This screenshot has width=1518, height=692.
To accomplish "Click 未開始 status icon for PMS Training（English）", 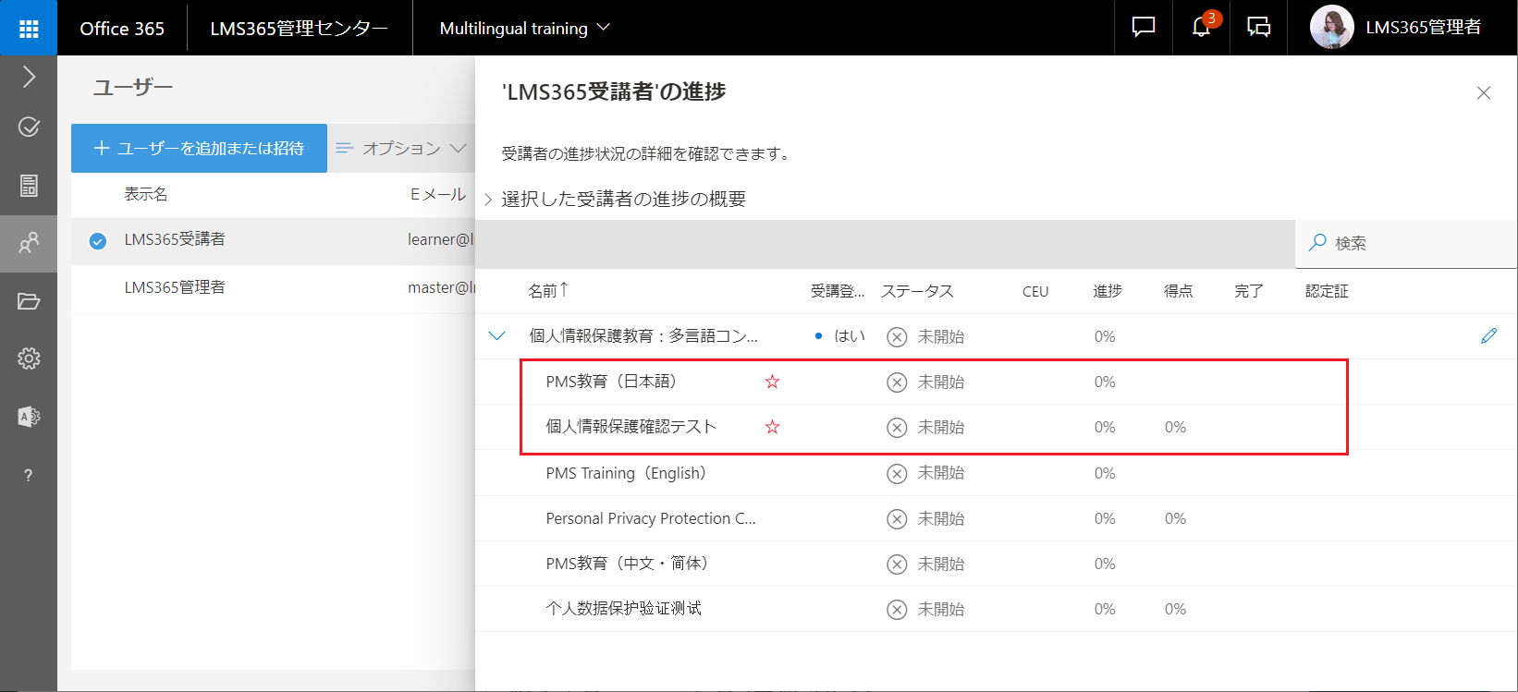I will coord(897,473).
